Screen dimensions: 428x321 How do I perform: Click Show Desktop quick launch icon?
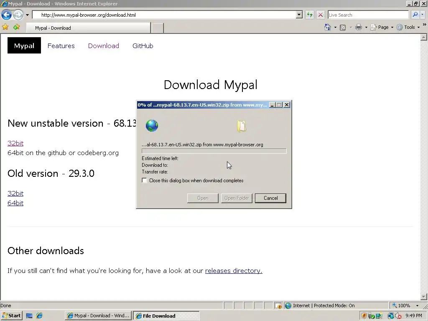(29, 316)
